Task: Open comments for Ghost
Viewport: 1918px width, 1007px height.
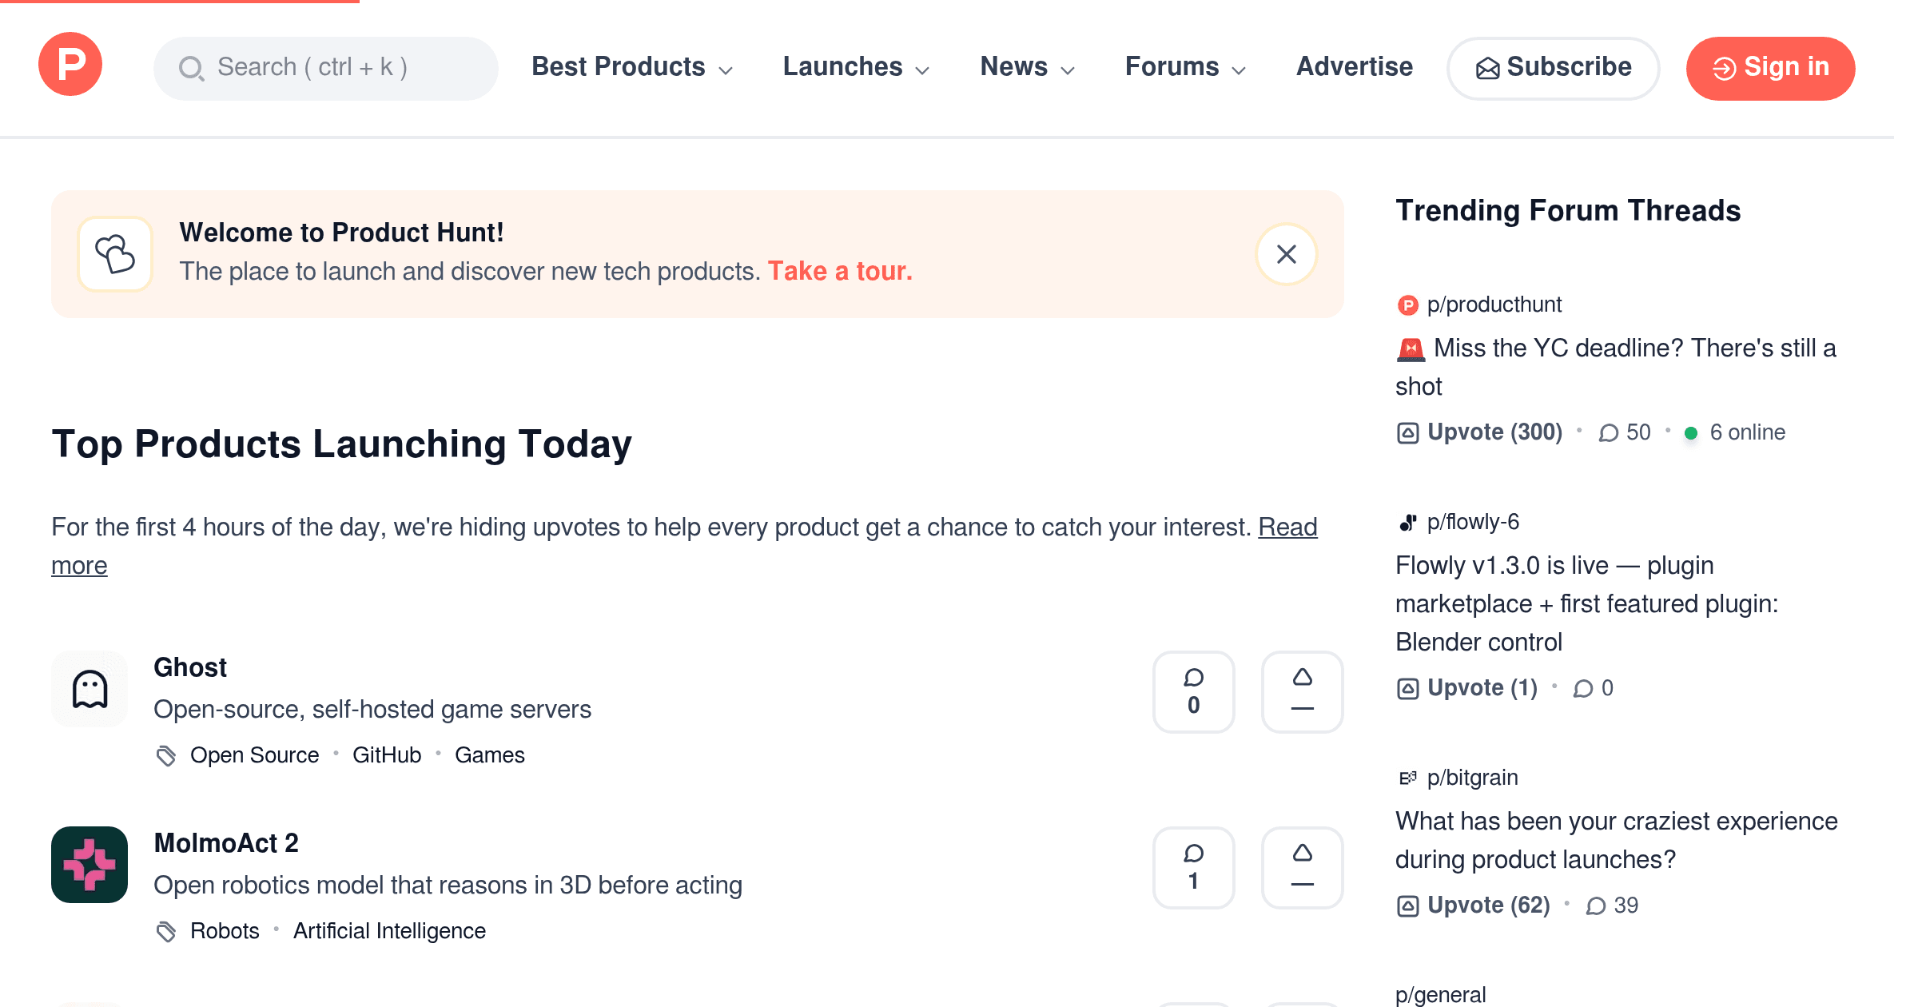Action: point(1194,692)
